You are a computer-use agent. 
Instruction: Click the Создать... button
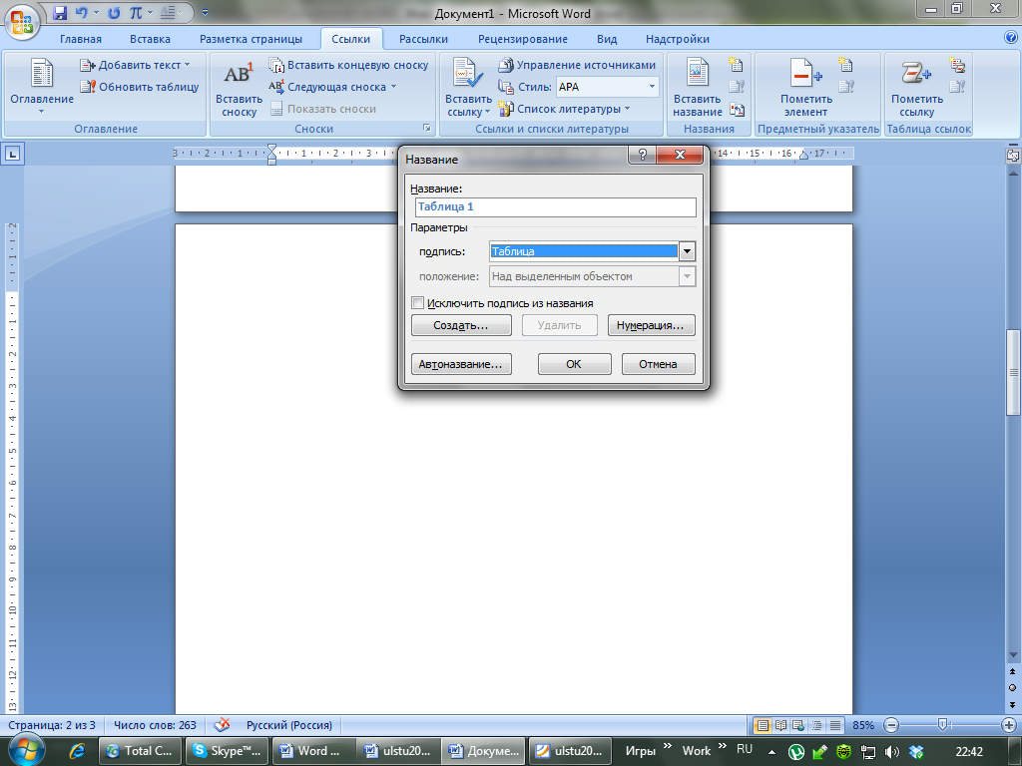coord(461,325)
